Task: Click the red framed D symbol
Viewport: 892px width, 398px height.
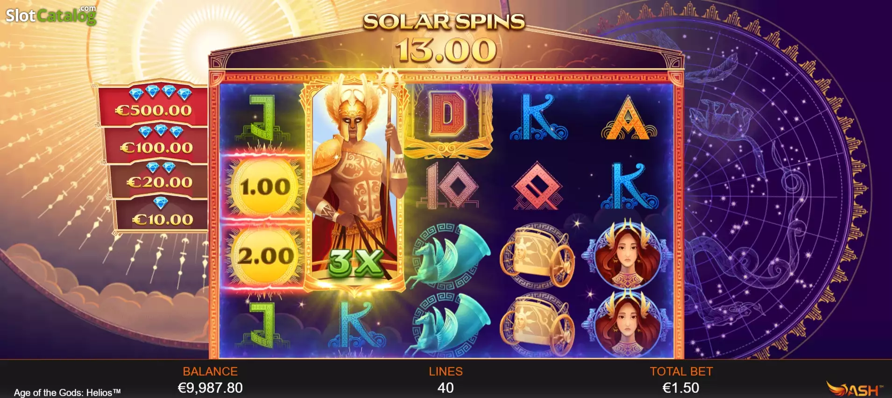Action: click(x=447, y=118)
